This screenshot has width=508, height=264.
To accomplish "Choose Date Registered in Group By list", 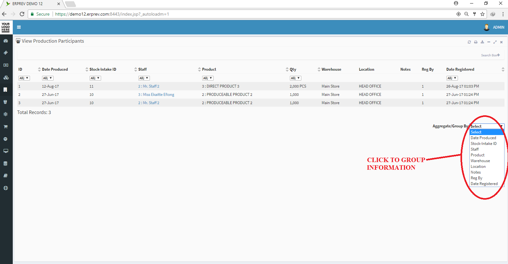I will (x=487, y=184).
